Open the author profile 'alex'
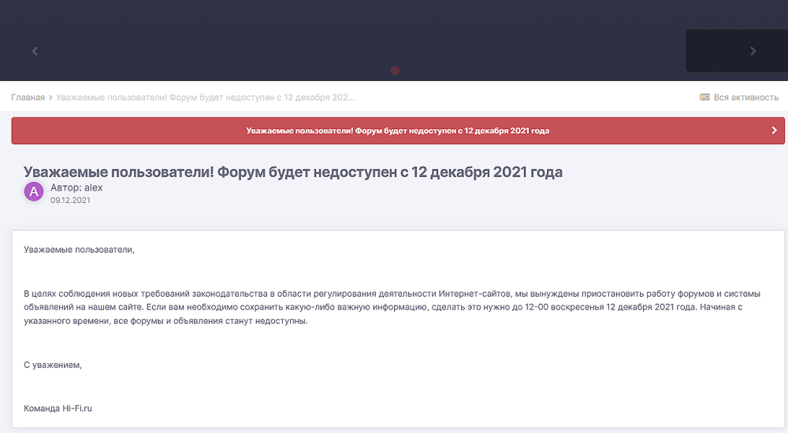The width and height of the screenshot is (788, 433). click(94, 187)
